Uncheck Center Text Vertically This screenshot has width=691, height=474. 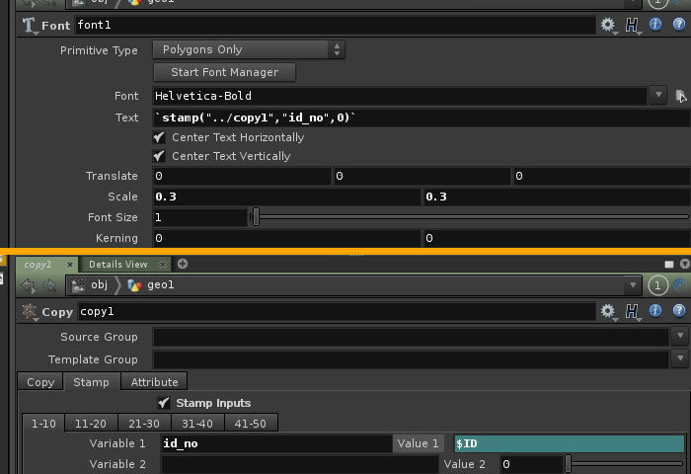click(x=159, y=156)
